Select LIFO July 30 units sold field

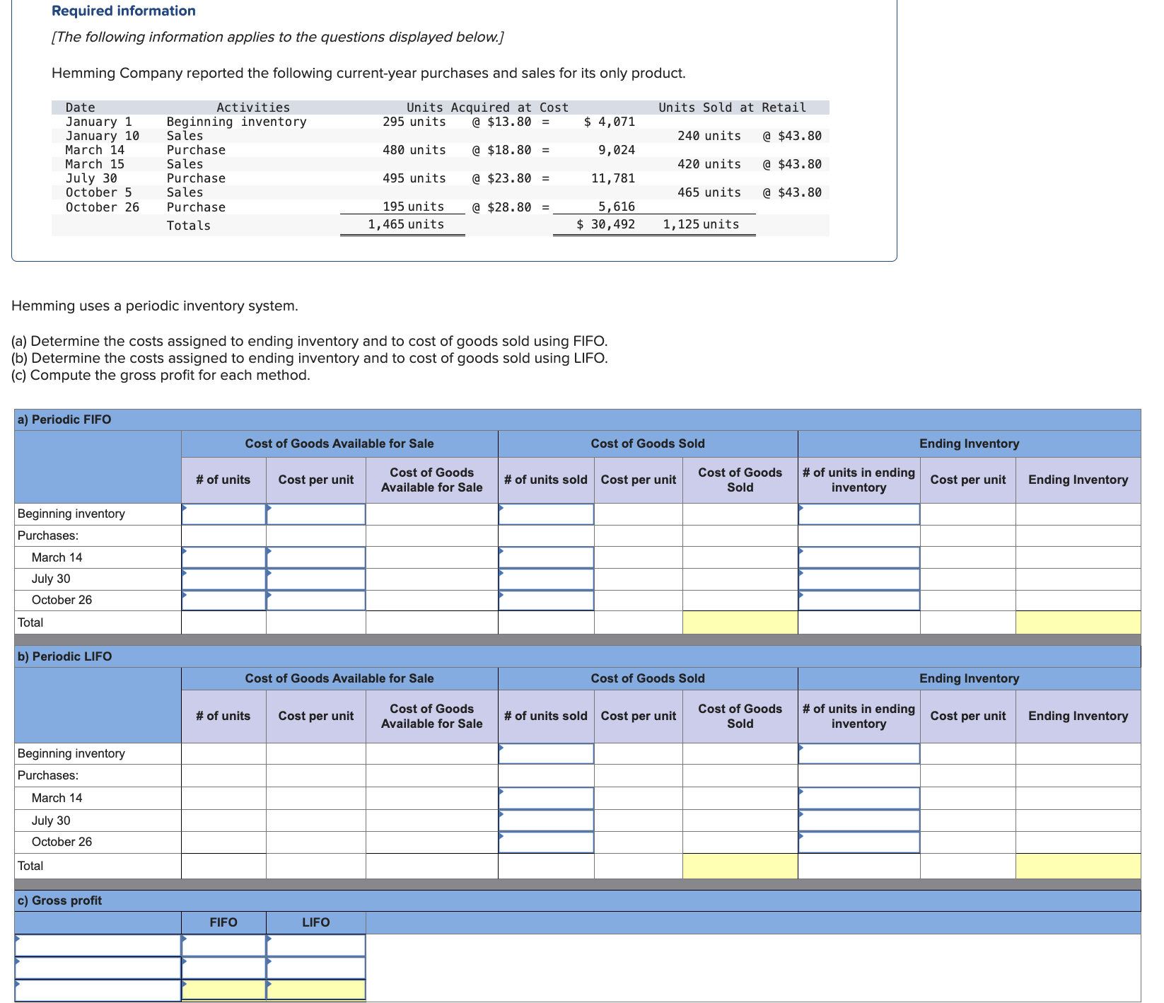click(x=546, y=821)
